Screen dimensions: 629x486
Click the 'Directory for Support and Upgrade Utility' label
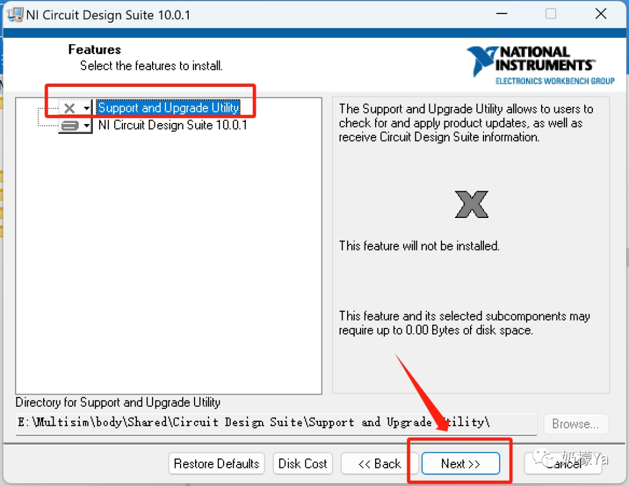[118, 402]
